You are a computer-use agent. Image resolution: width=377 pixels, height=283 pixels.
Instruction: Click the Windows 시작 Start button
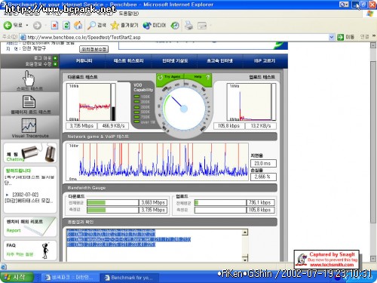[x=17, y=278]
